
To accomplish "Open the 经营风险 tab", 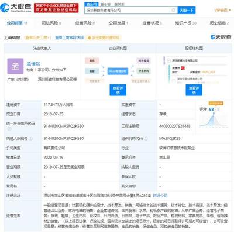I will [x=85, y=23].
